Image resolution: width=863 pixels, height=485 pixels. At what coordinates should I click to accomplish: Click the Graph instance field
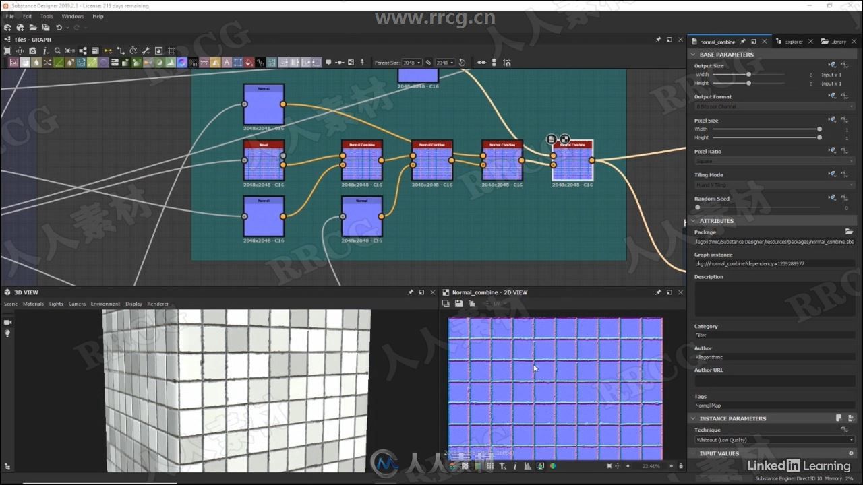pos(774,264)
